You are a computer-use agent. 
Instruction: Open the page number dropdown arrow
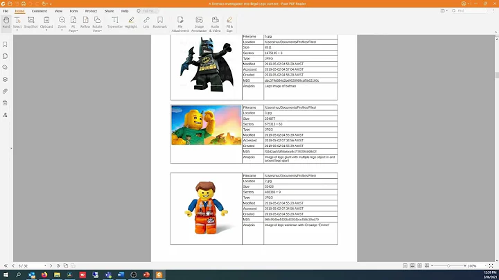[45, 265]
